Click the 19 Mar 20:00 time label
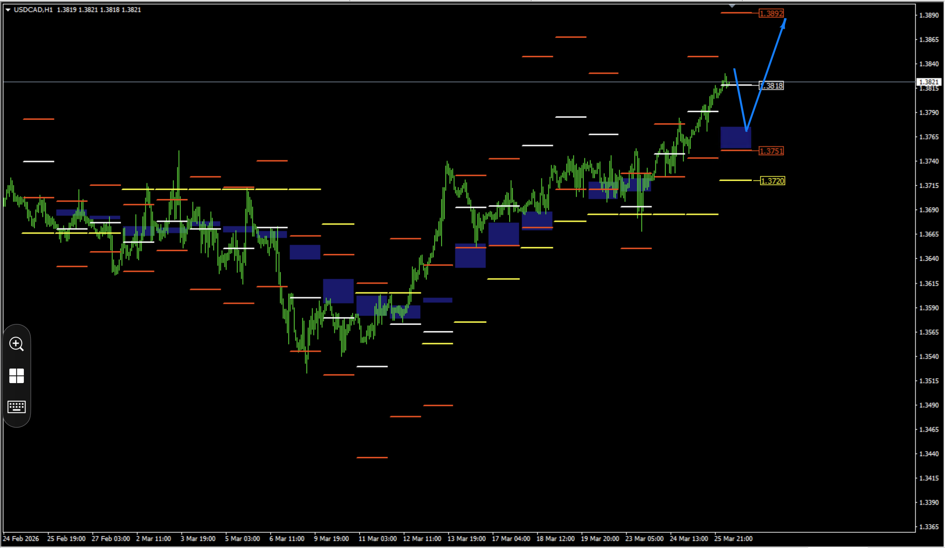The width and height of the screenshot is (945, 548). (x=600, y=539)
